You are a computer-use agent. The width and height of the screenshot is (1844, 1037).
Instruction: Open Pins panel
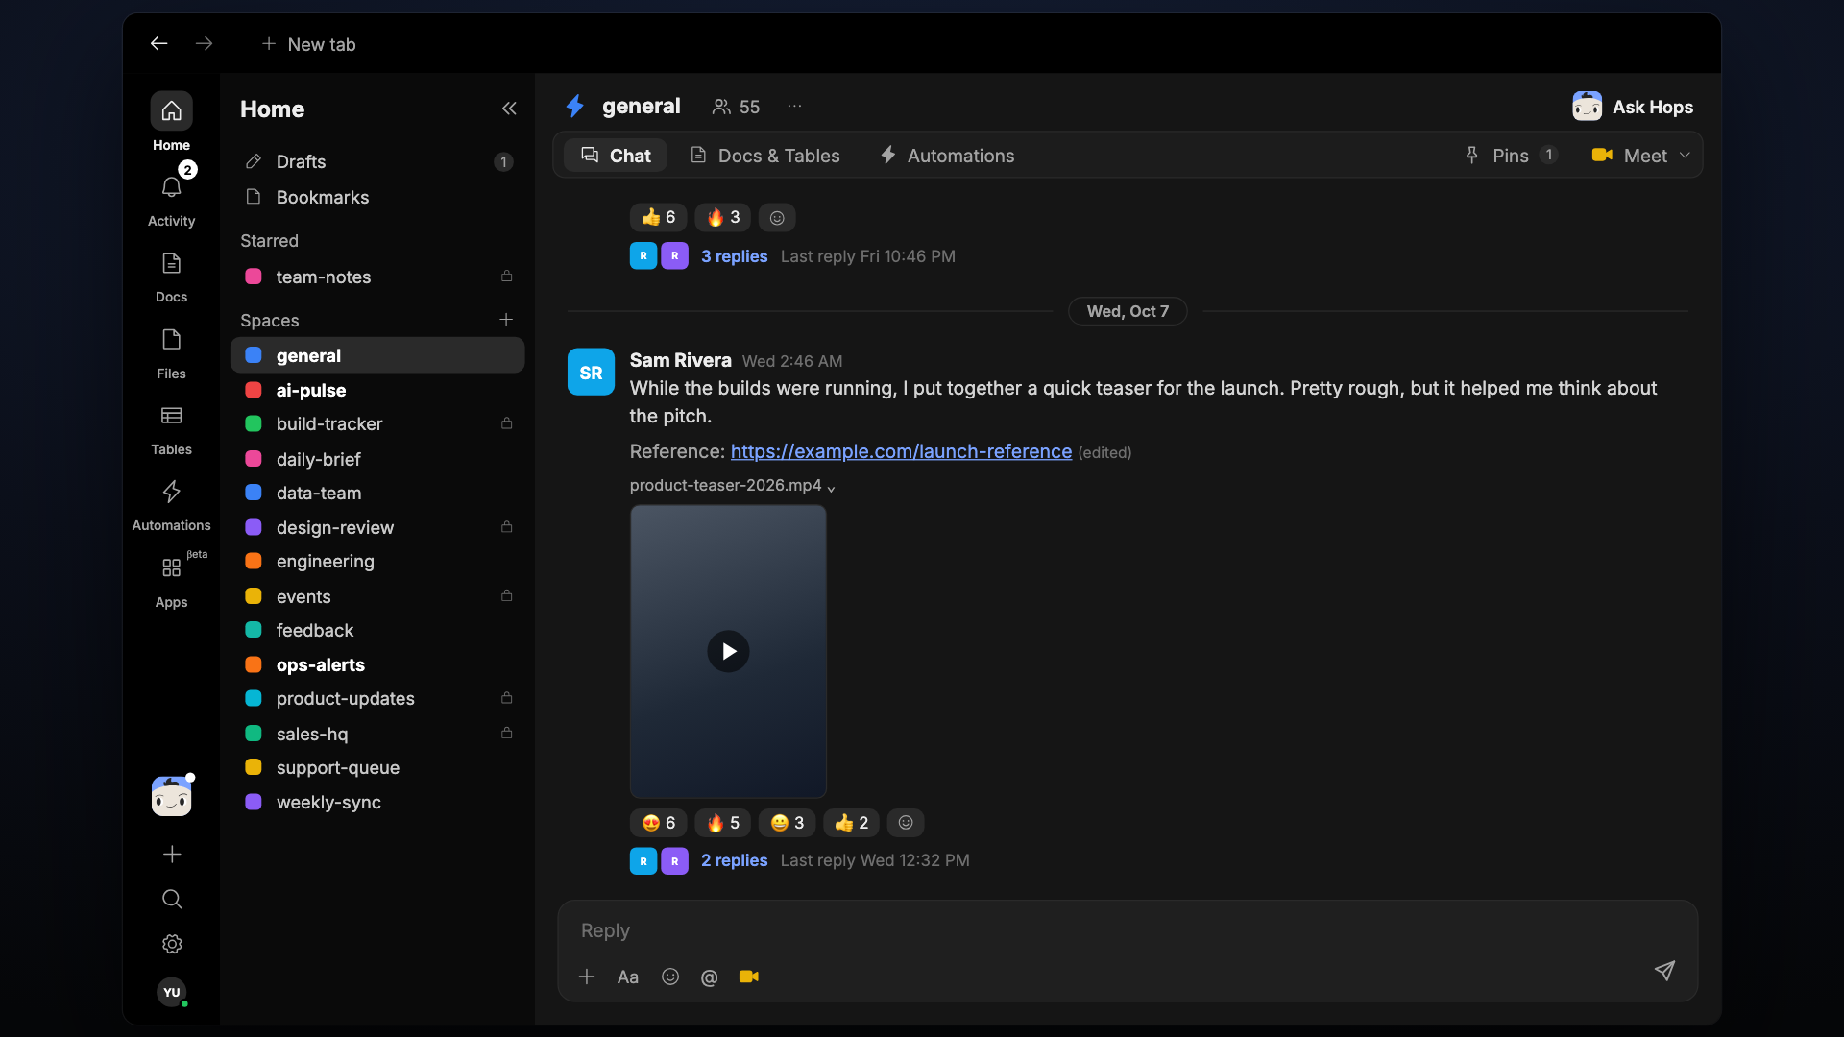click(1511, 156)
